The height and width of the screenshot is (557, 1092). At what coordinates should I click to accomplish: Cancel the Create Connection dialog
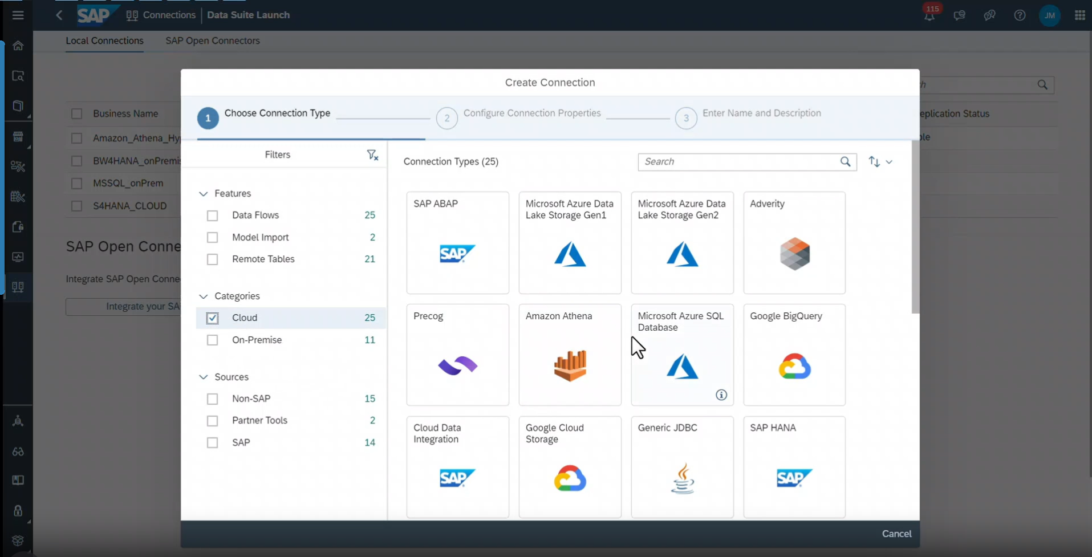(896, 534)
